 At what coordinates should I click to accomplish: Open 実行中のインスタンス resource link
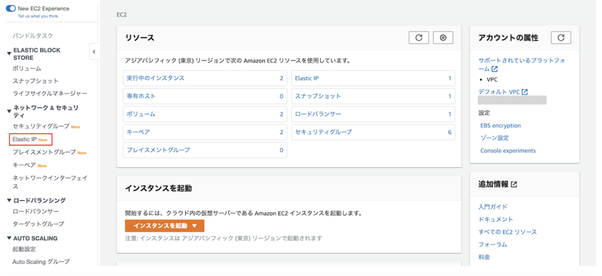(155, 78)
